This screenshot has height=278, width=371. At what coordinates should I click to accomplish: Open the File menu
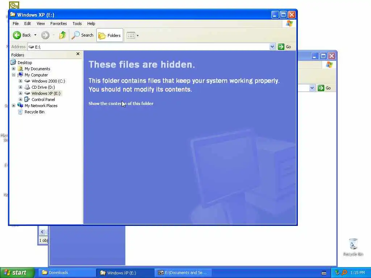coord(16,24)
